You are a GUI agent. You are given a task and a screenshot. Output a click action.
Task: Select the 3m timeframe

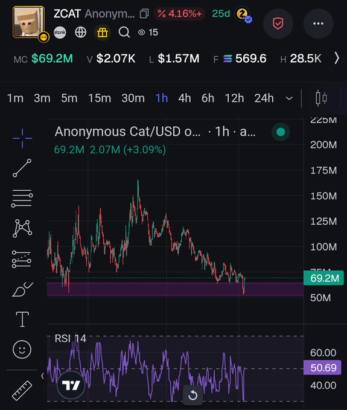(x=42, y=98)
